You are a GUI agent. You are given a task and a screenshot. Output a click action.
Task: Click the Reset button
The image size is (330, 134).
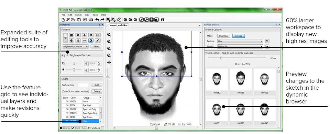[x=96, y=46]
